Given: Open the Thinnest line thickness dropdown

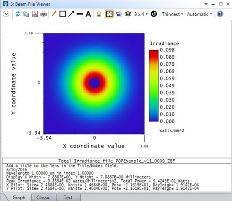Looking at the screenshot, I should click(172, 14).
